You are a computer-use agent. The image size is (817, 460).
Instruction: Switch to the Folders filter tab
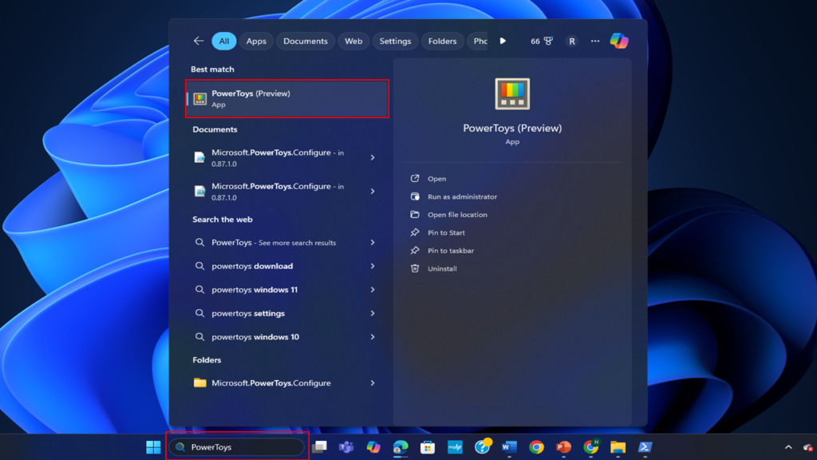point(442,42)
